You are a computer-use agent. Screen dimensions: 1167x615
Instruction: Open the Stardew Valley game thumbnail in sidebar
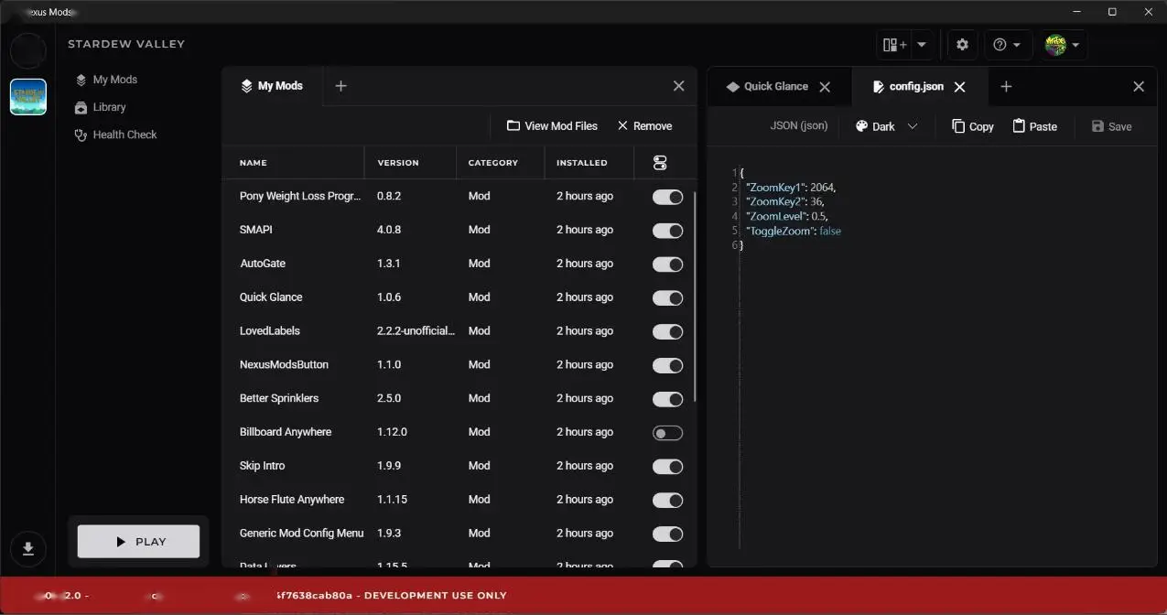(x=28, y=97)
